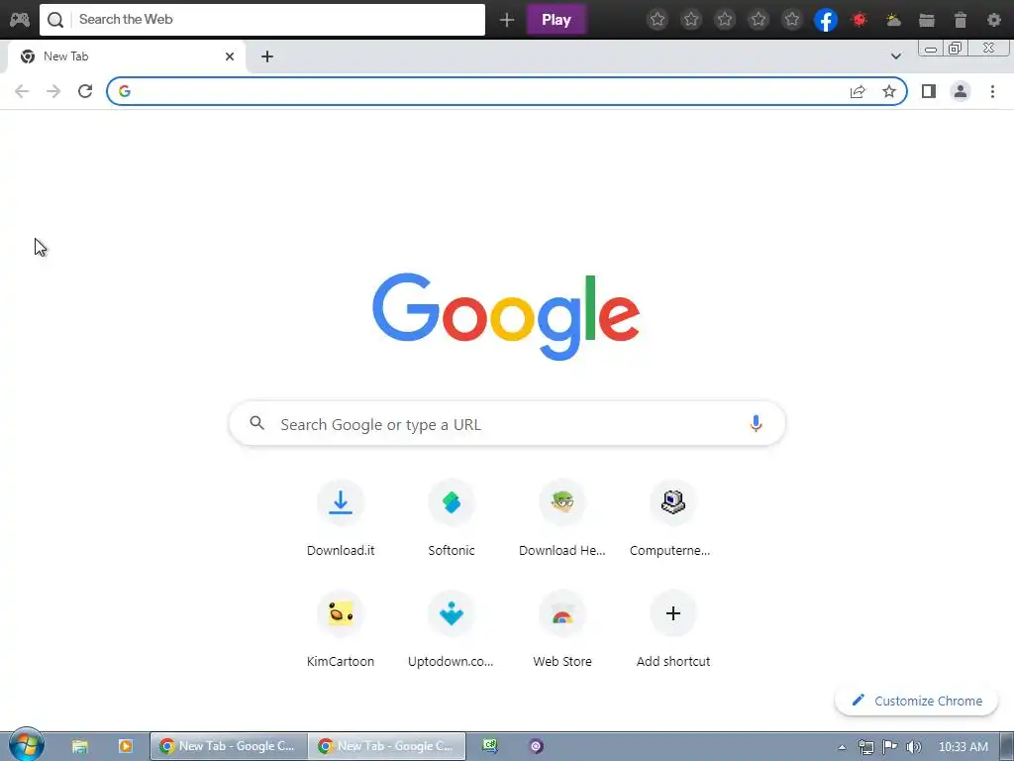Open the Web Store shortcut
The image size is (1014, 761).
click(562, 629)
